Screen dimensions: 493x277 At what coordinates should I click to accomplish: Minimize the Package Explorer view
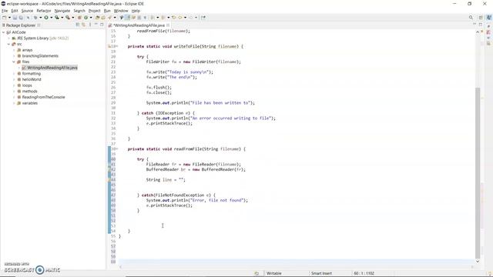[96, 25]
